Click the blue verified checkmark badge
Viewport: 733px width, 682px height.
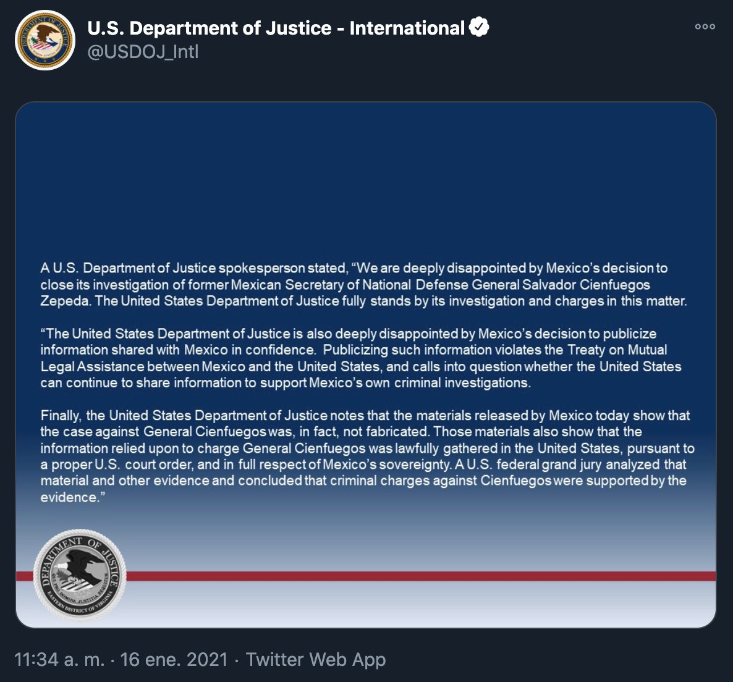(x=479, y=27)
